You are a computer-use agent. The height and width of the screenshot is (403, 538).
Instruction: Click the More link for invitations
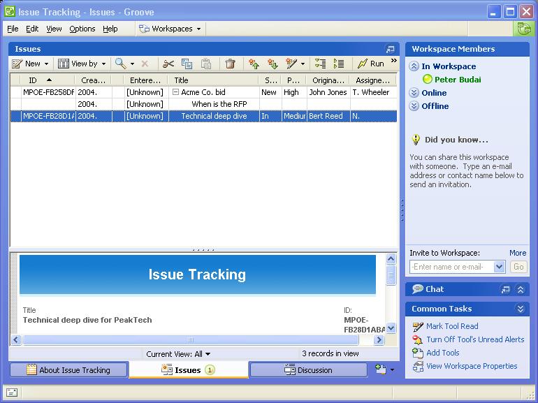(518, 253)
